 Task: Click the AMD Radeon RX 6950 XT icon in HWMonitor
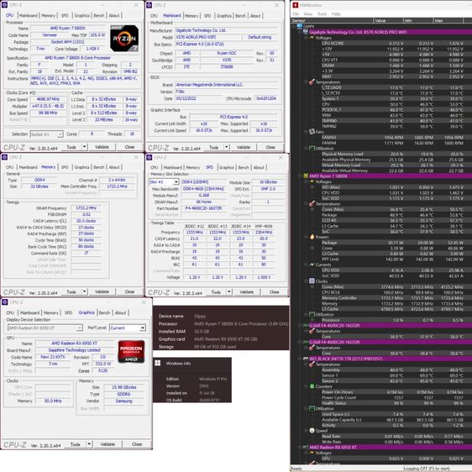click(306, 448)
